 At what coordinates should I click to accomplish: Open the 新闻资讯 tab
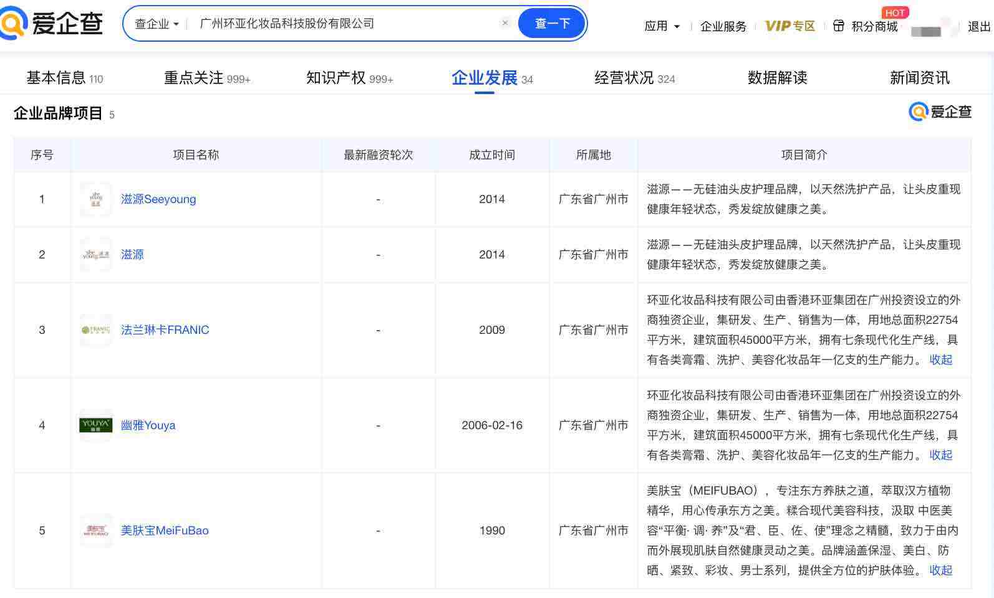[919, 78]
